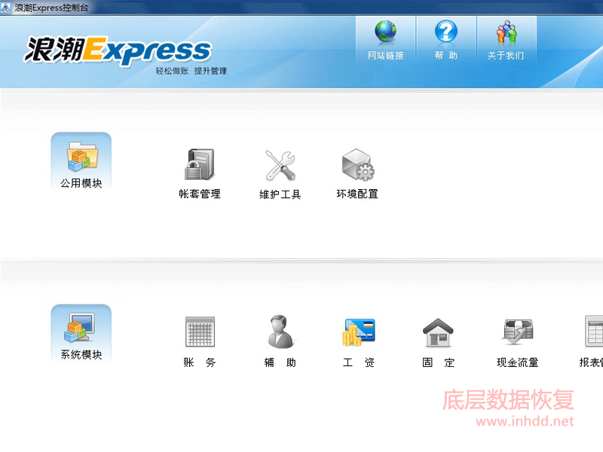This screenshot has width=603, height=452.
Task: Open the 现金流量 cash icon
Action: pos(518,331)
